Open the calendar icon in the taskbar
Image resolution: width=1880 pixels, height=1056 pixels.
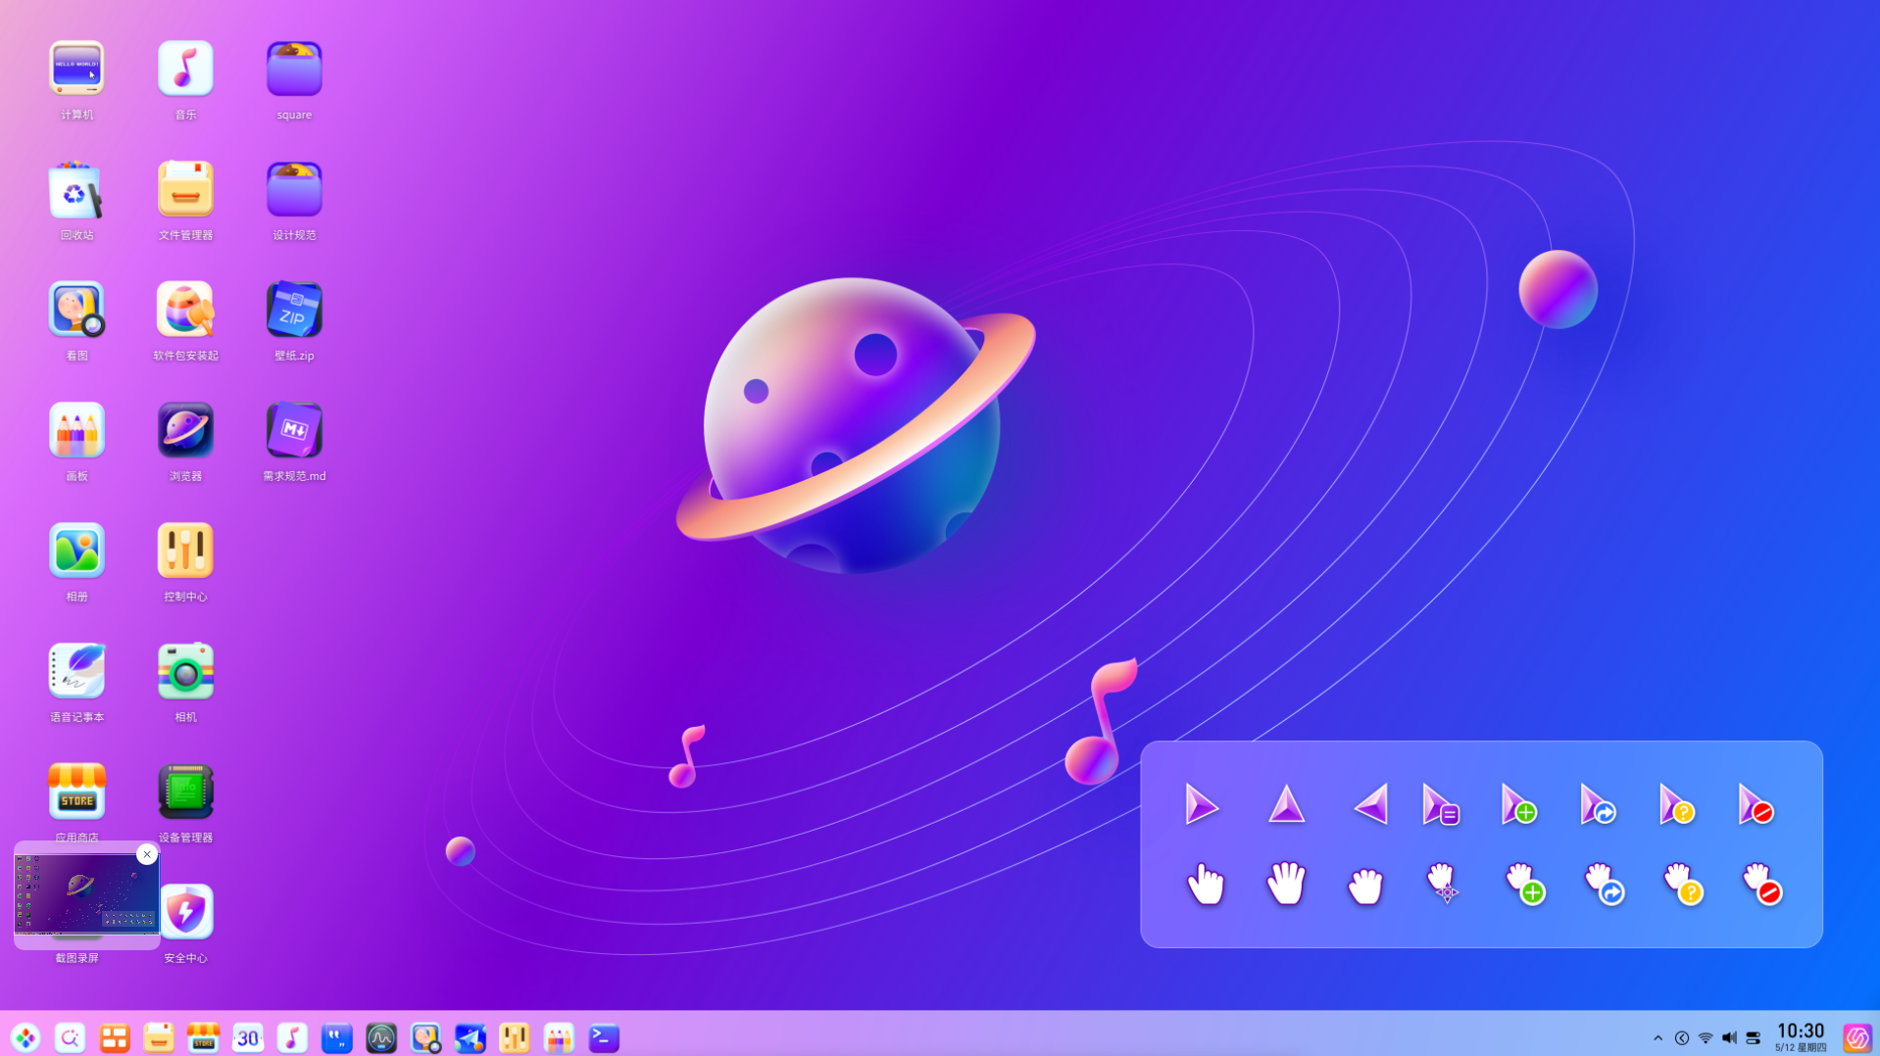tap(248, 1037)
